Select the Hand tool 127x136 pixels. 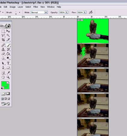click(x=3, y=77)
